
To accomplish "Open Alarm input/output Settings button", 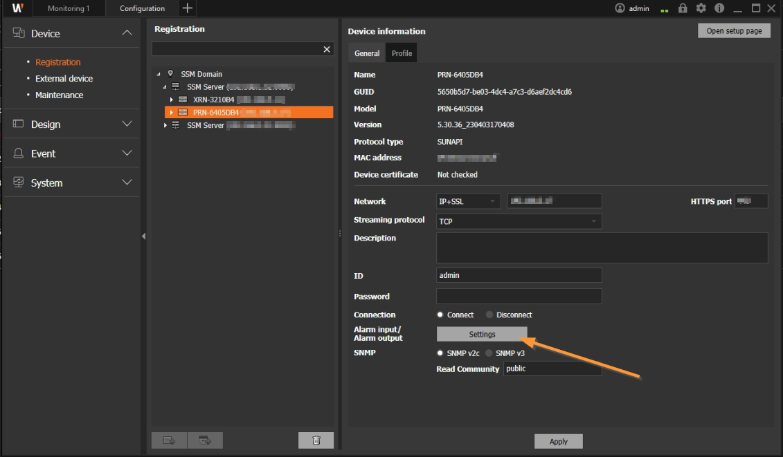I will pos(482,334).
